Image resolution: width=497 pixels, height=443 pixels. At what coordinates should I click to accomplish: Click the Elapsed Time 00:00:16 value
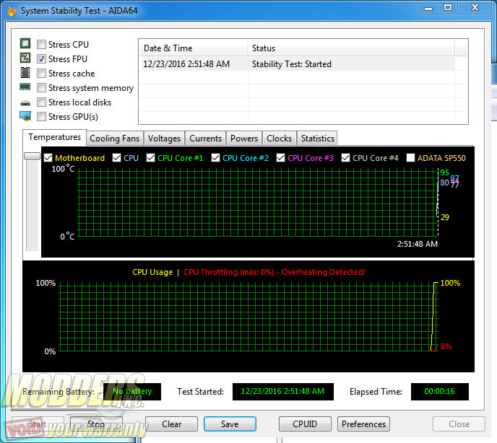coord(440,391)
